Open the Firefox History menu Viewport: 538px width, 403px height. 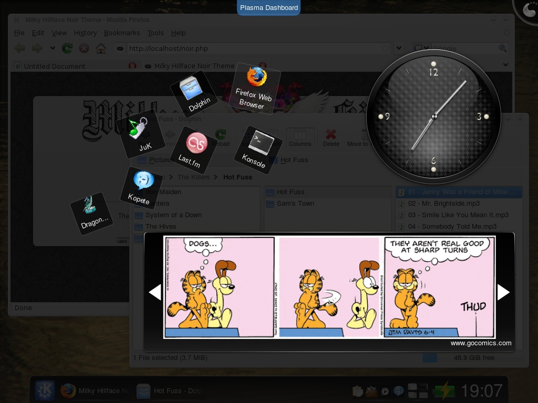coord(86,33)
